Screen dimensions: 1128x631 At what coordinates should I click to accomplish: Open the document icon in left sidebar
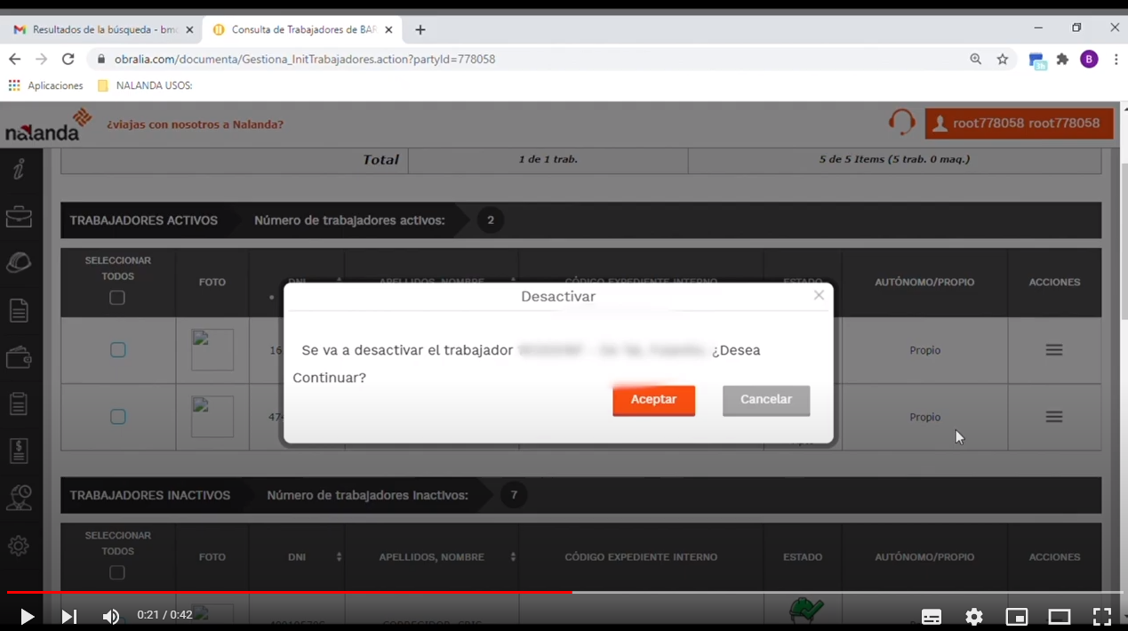[19, 310]
